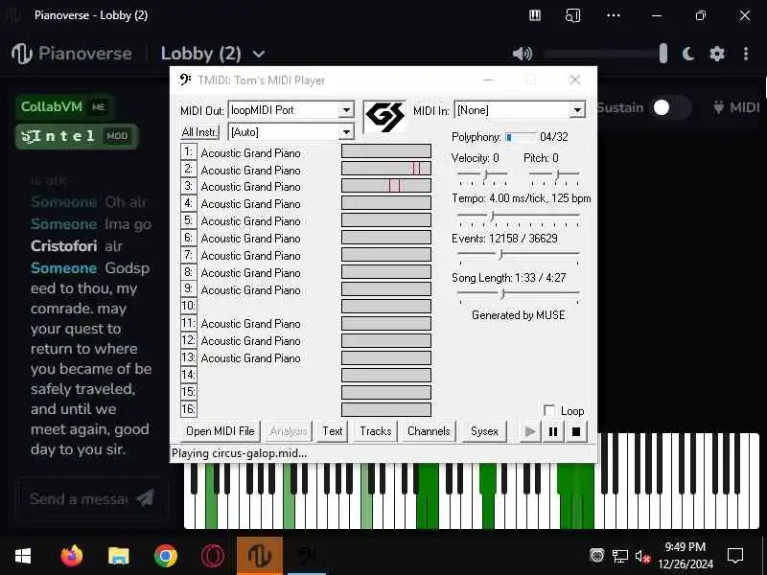Screen dimensions: 767x575
Task: Click the muted speaker tray icon
Action: point(642,556)
